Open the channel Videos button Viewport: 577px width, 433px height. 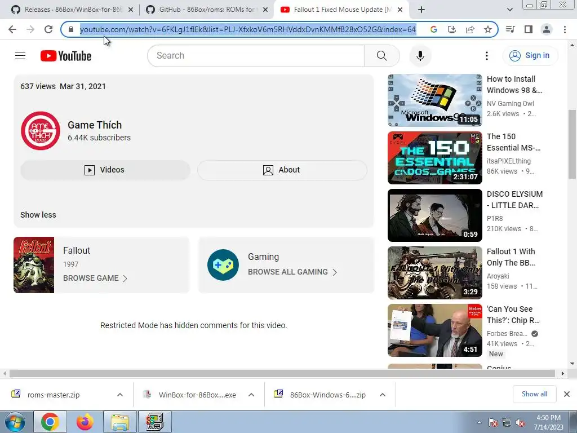tap(105, 170)
